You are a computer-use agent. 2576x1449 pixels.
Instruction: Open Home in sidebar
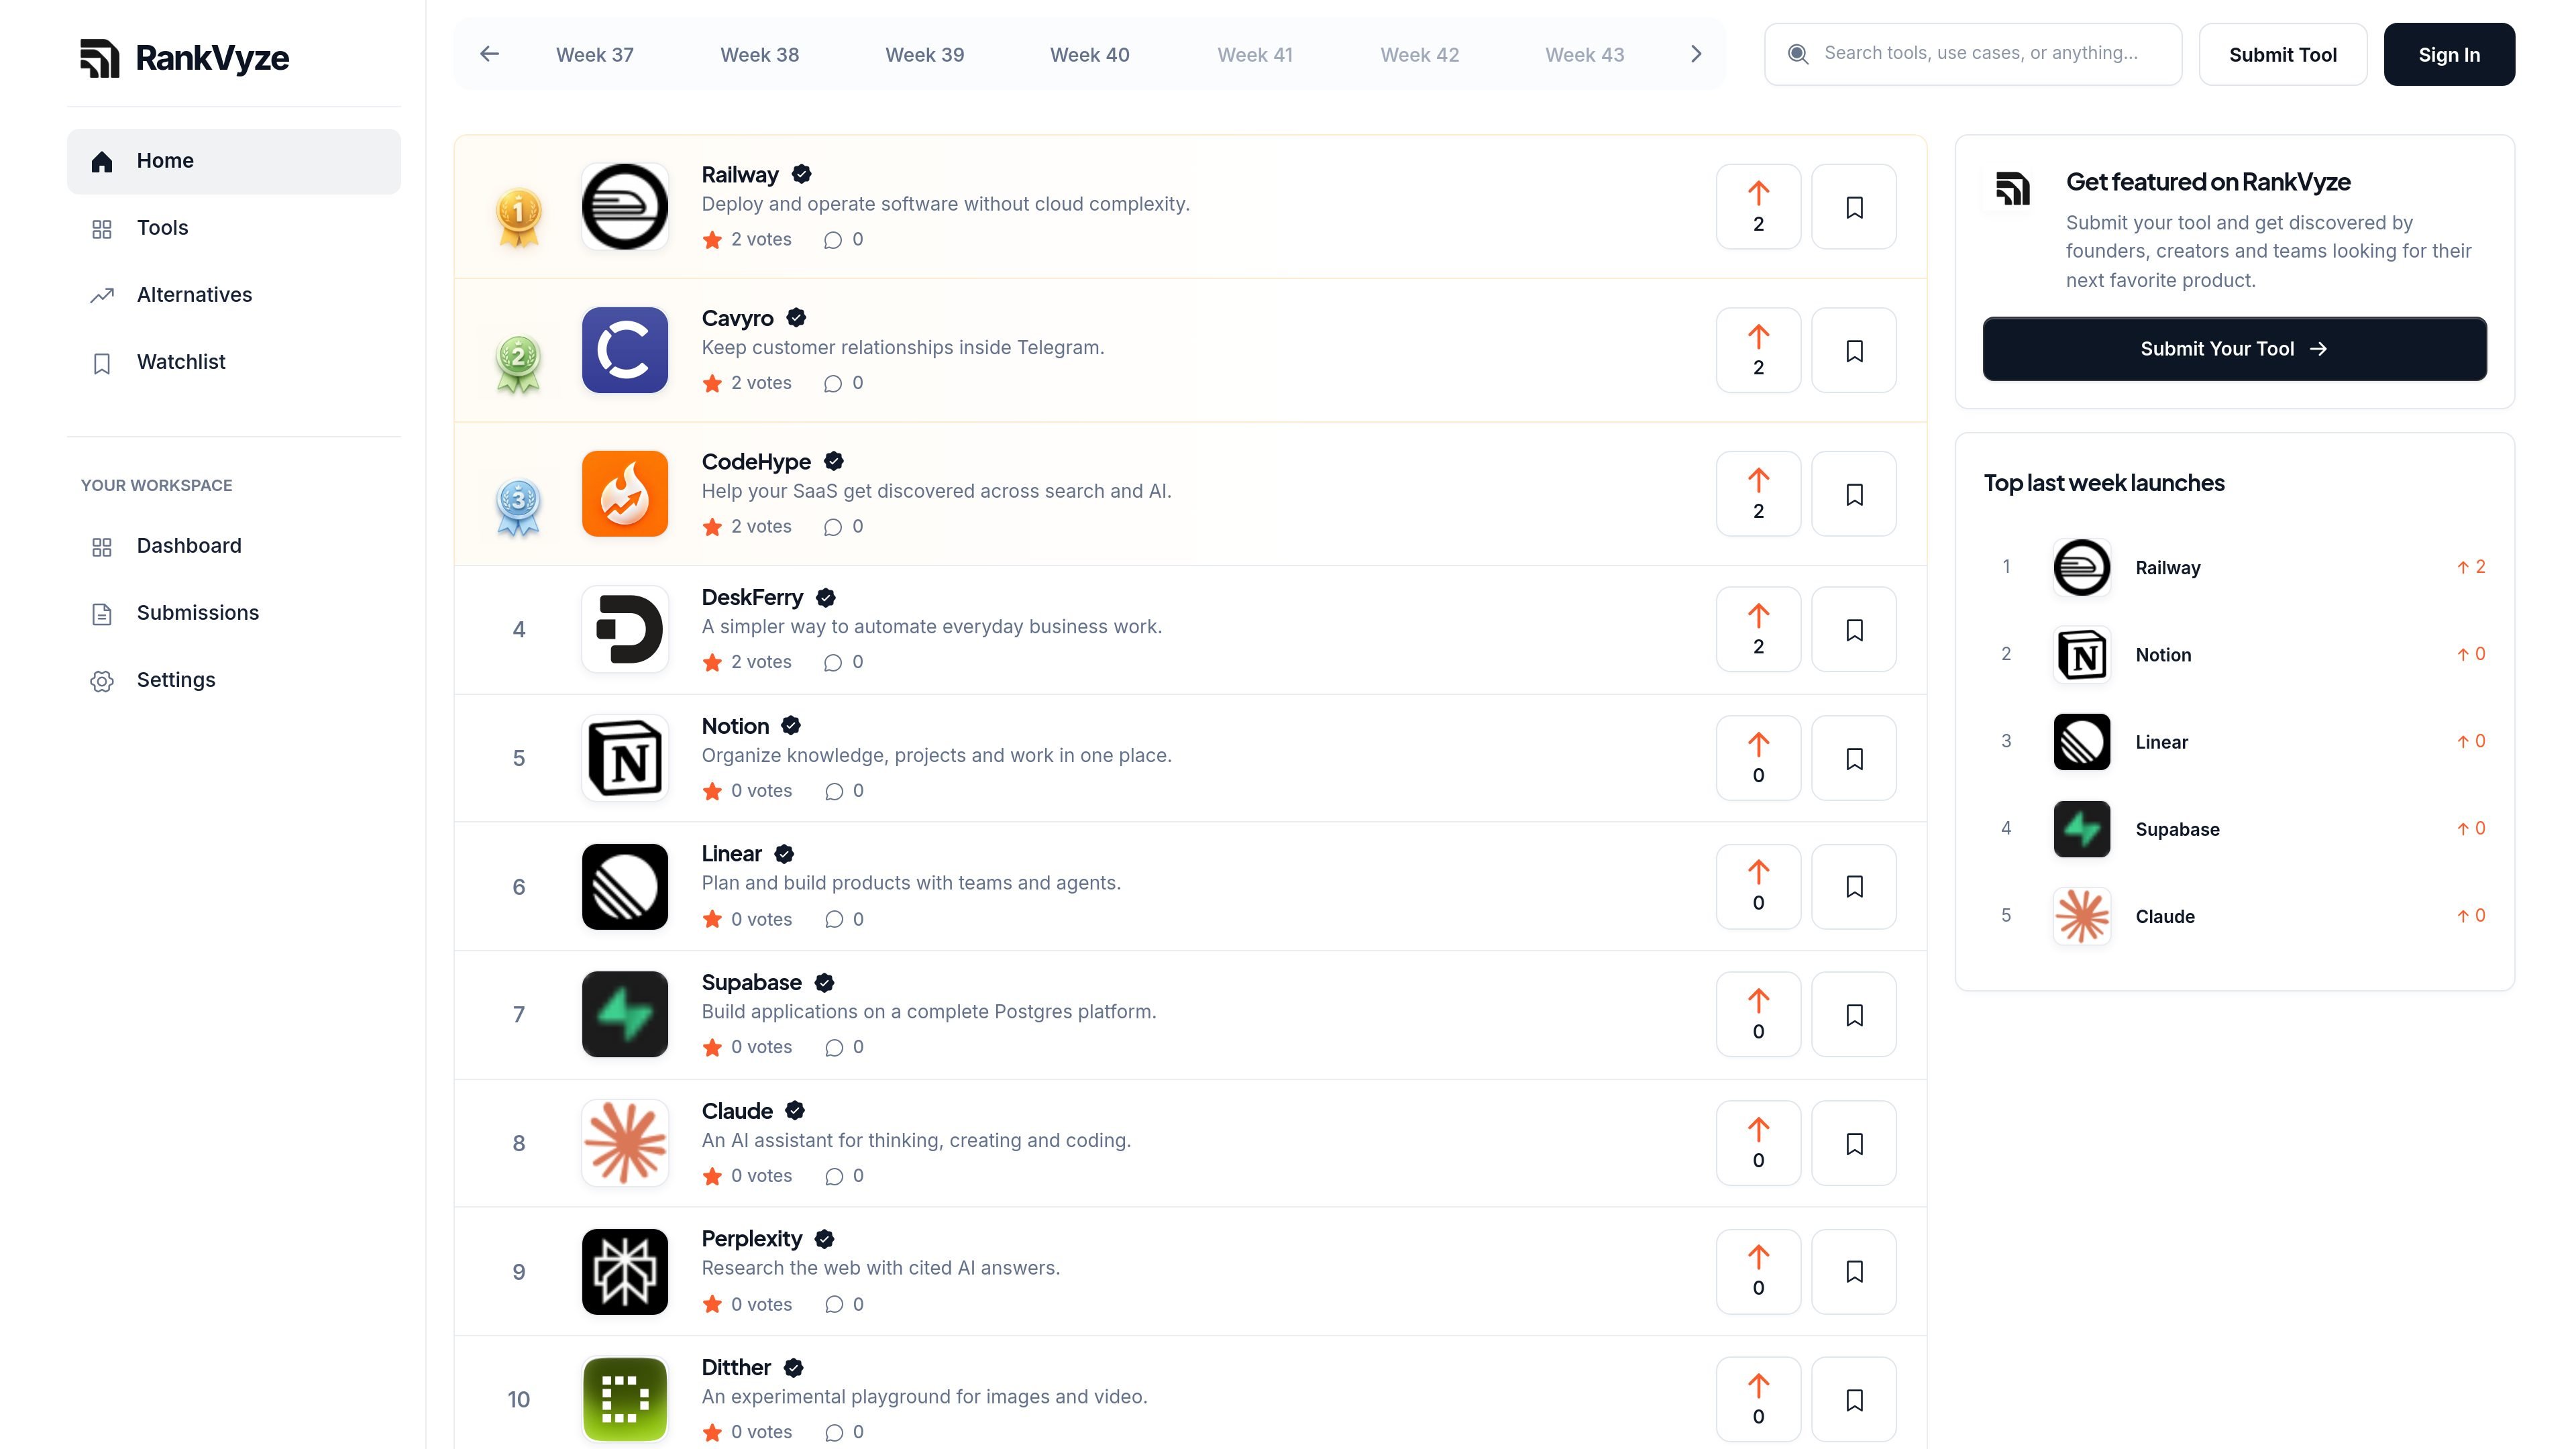click(x=234, y=161)
